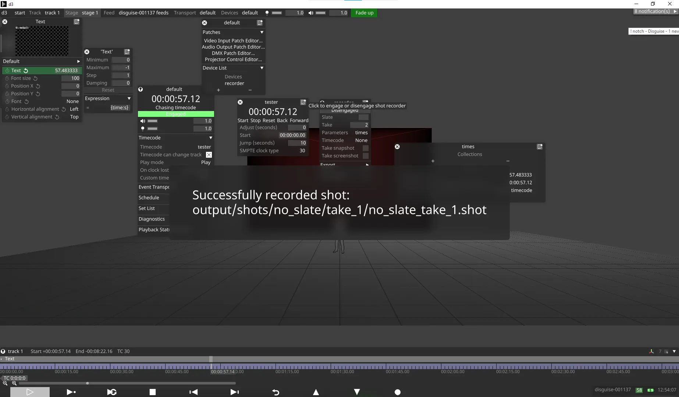Screen dimensions: 679x397
Task: Click the Start timecode field showing 00:00:00.00
Action: [x=292, y=135]
